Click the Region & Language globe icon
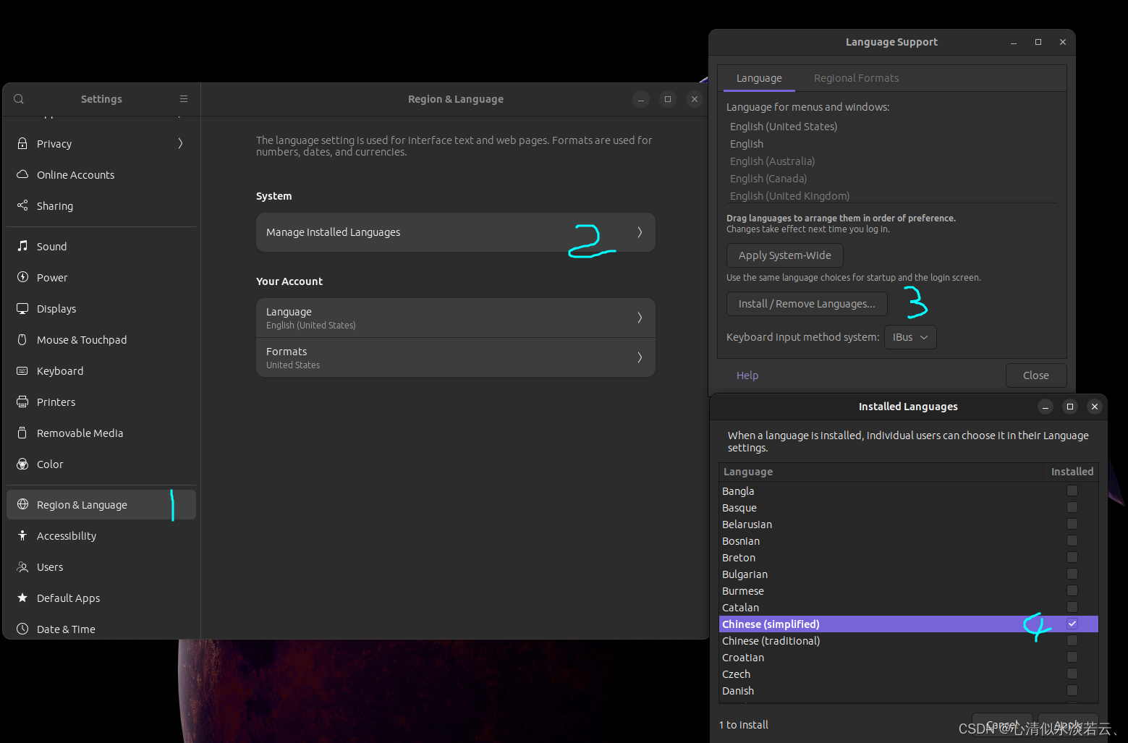This screenshot has height=743, width=1128. [22, 504]
